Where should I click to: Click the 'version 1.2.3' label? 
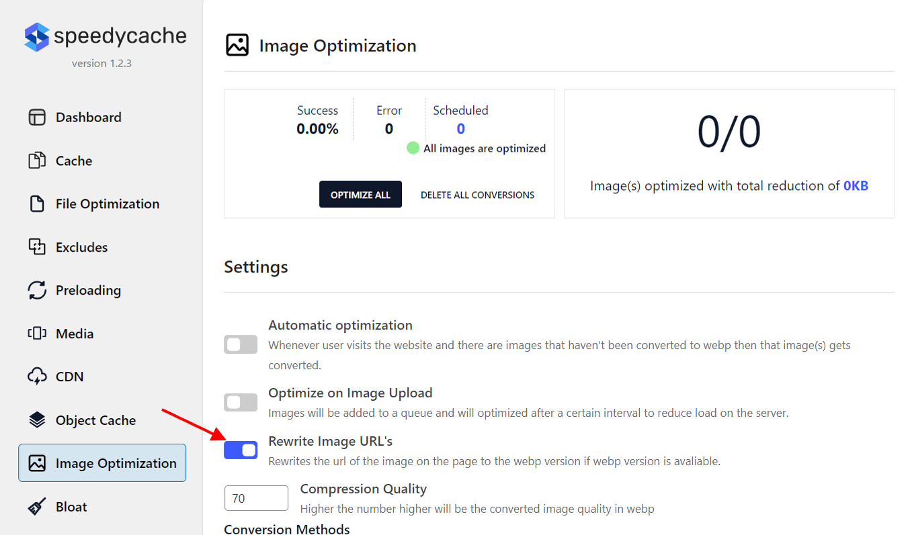pos(101,63)
